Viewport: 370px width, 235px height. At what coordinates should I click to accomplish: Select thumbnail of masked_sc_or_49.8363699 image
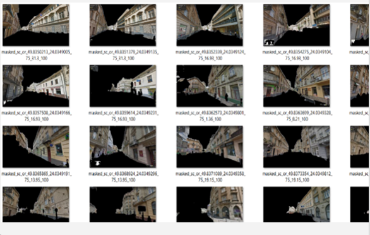point(296,86)
